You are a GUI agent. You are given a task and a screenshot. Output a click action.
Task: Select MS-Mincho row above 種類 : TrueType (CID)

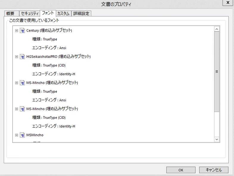pos(52,109)
